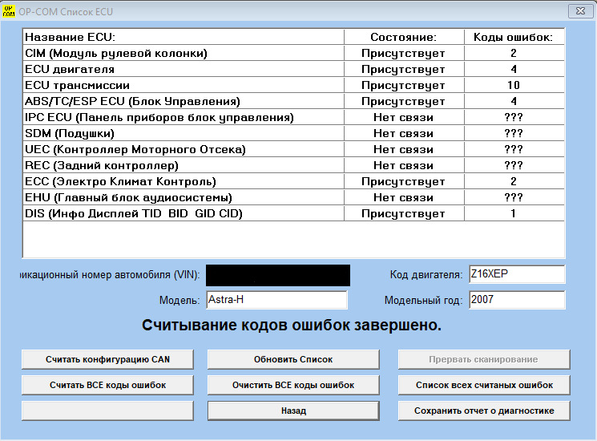Go back with the 'Назад' button
Image resolution: width=597 pixels, height=441 pixels.
point(293,411)
